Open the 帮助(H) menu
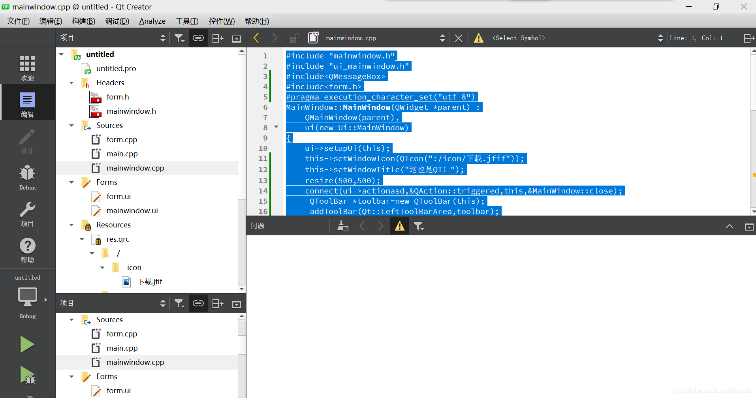The image size is (756, 398). pyautogui.click(x=257, y=21)
